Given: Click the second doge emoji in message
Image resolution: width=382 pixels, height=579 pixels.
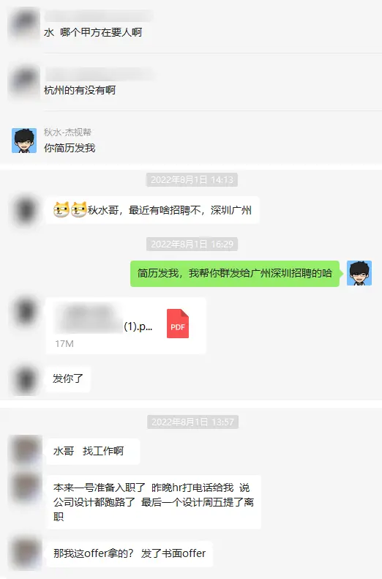Looking at the screenshot, I should click(x=78, y=210).
